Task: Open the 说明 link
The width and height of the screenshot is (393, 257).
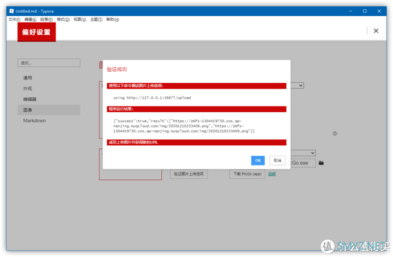Action: (272, 174)
